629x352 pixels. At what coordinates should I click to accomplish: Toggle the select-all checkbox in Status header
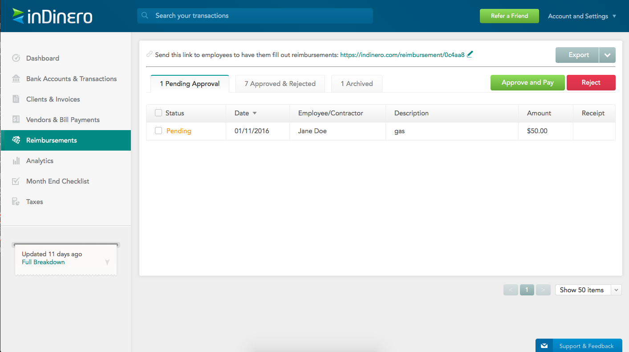(x=158, y=113)
